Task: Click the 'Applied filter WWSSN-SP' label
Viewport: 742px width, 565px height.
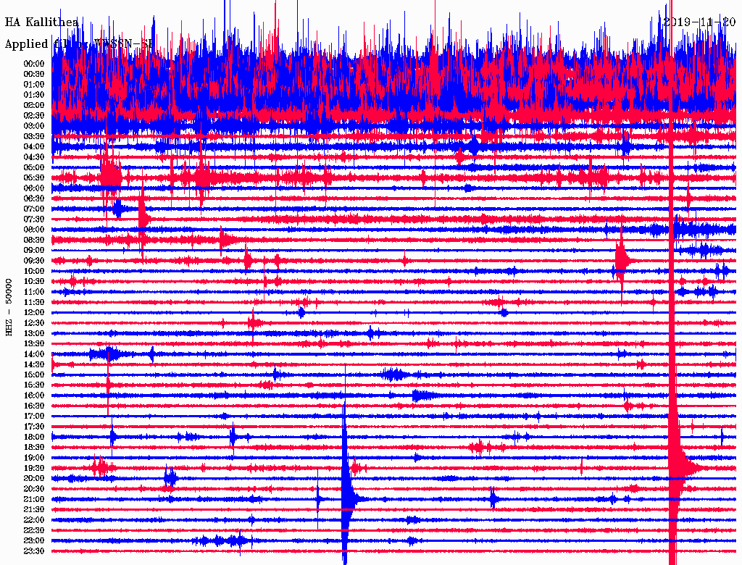Action: pos(79,44)
